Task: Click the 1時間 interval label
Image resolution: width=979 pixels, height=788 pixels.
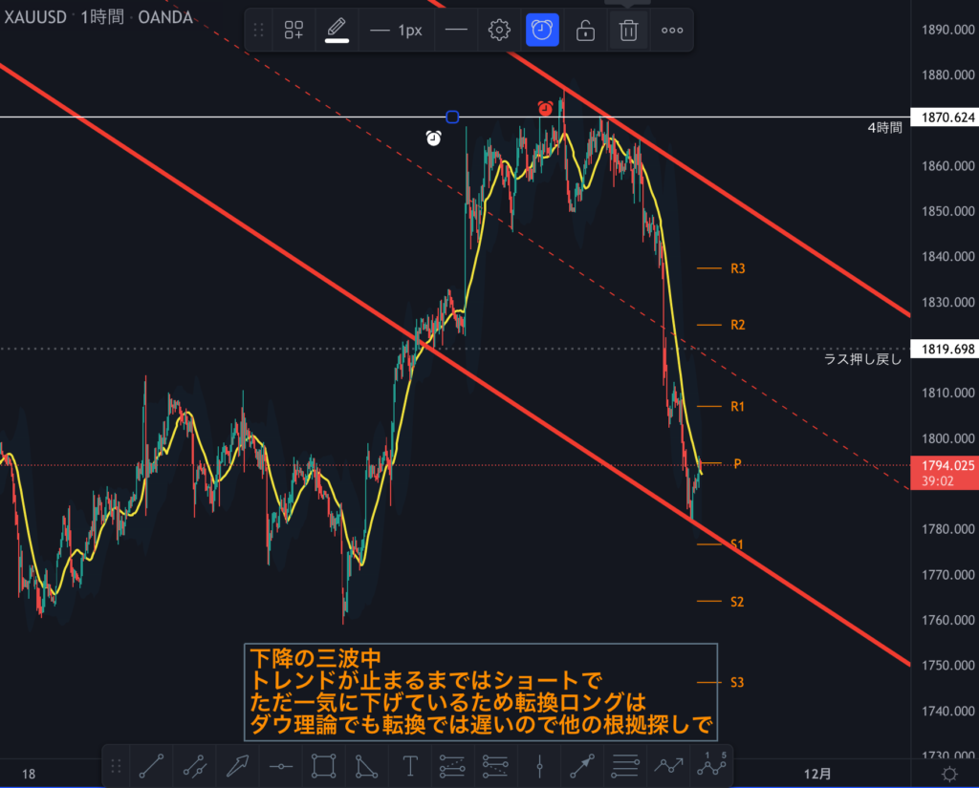Action: click(x=102, y=17)
